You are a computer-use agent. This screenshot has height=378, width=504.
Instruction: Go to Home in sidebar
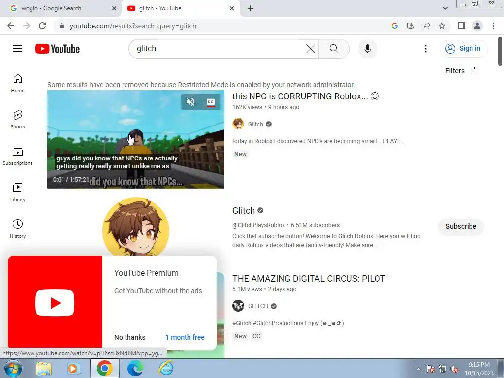coord(18,83)
